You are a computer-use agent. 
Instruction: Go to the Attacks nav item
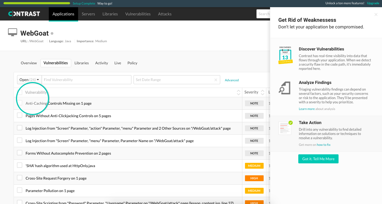[x=165, y=14]
